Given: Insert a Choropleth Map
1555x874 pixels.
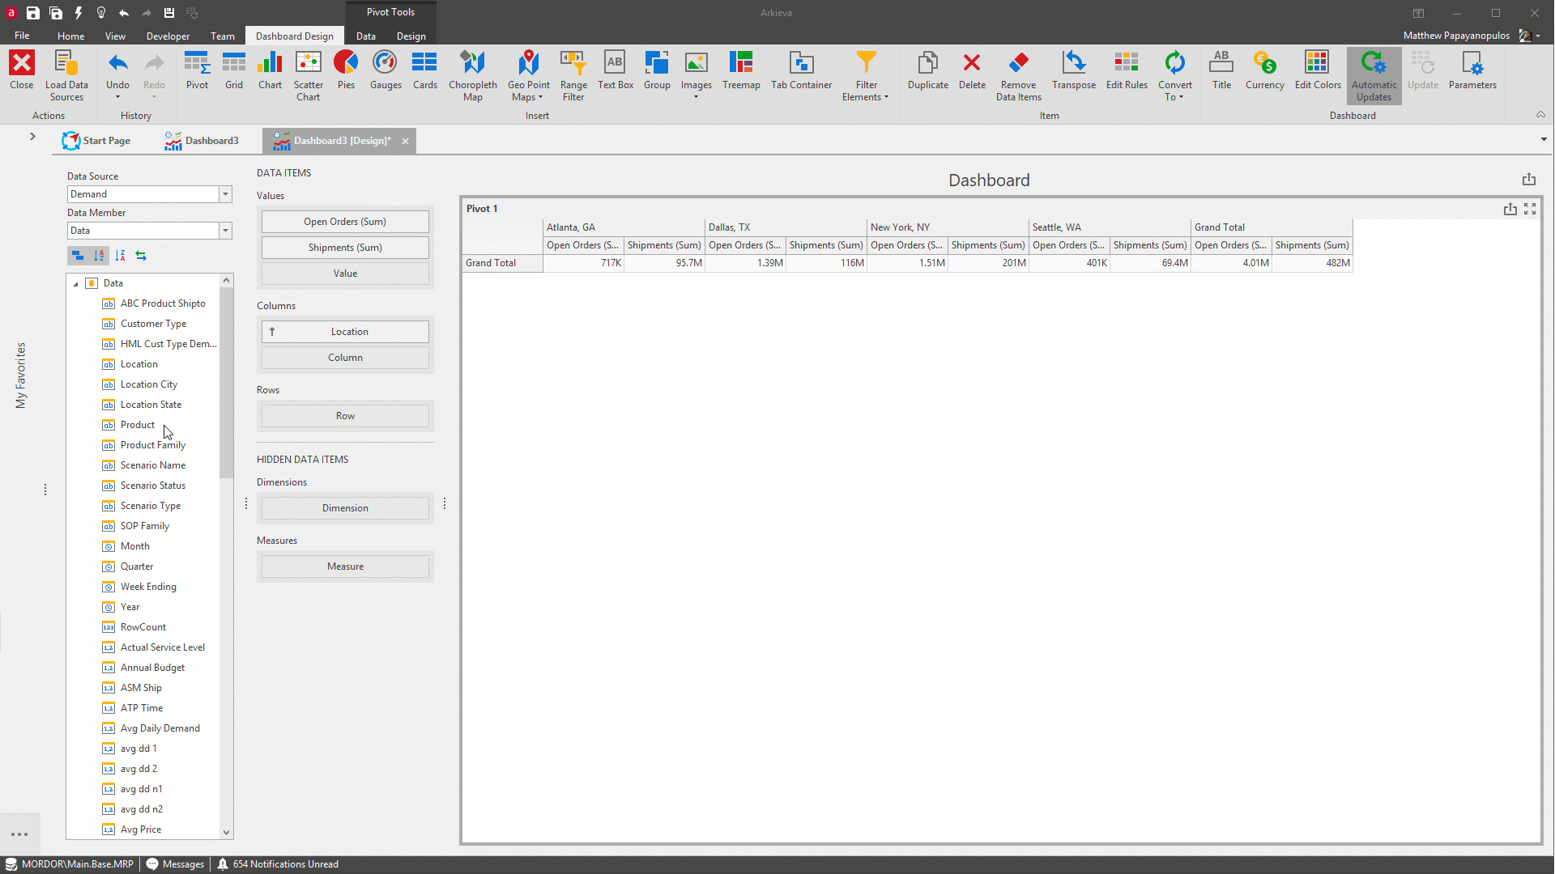Looking at the screenshot, I should coord(473,76).
